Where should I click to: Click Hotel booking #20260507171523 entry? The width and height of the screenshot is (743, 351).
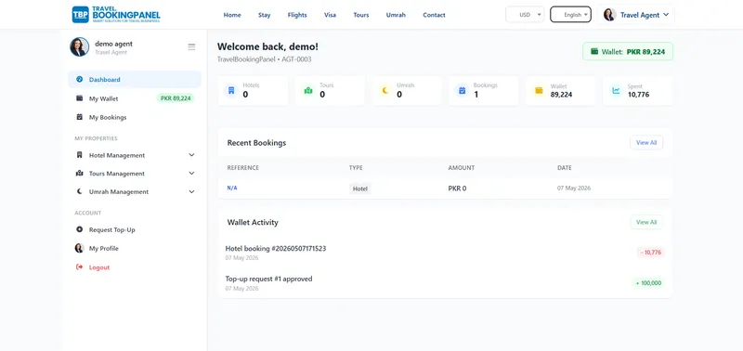[275, 248]
